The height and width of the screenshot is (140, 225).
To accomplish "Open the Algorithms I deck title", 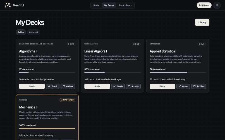I will pos(28,51).
